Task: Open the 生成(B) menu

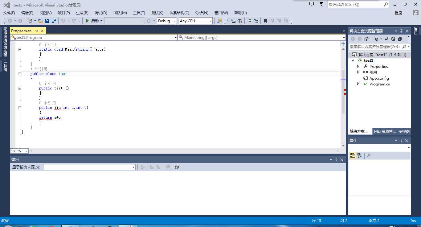Action: 82,13
